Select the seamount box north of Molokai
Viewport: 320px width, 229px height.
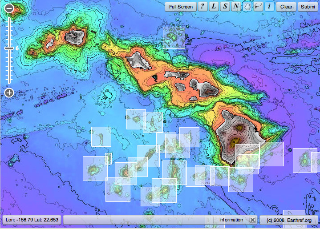(x=174, y=37)
